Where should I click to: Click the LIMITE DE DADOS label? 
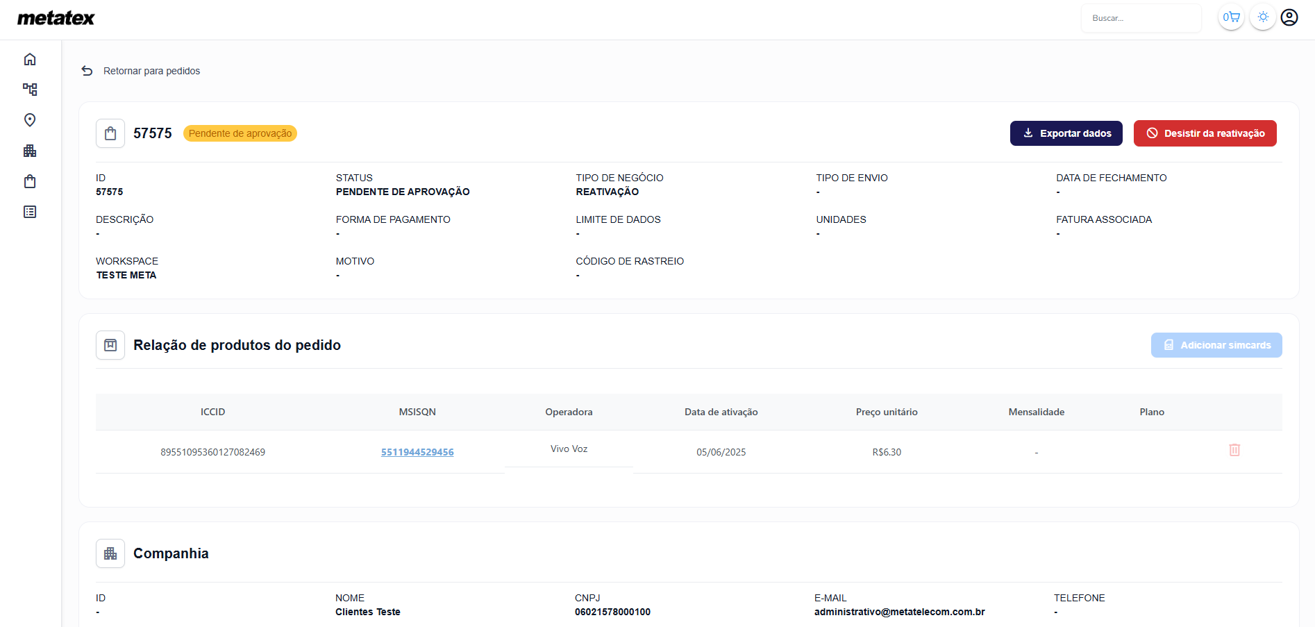pos(618,219)
